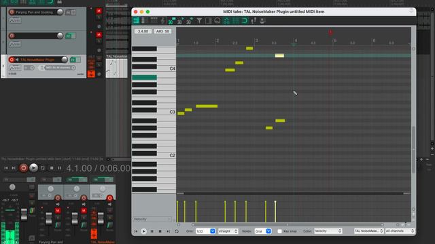Image resolution: width=435 pixels, height=244 pixels.
Task: Click the MIDI editor stop button
Action: pos(160,231)
